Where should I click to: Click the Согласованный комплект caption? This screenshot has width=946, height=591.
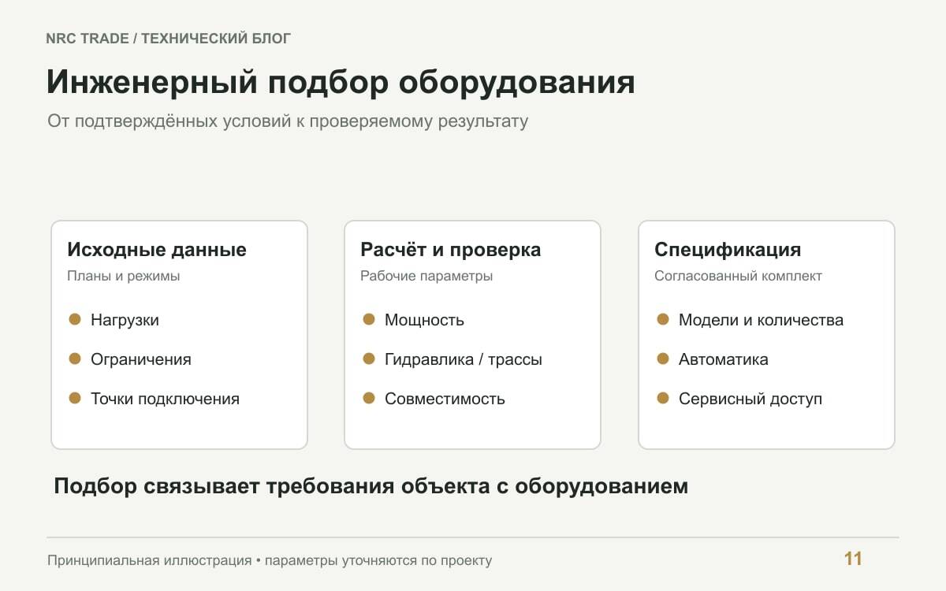[738, 277]
